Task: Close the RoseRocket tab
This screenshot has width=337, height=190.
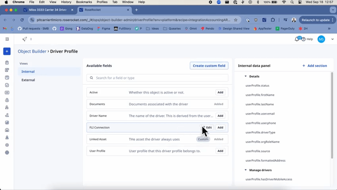Action: (128, 10)
